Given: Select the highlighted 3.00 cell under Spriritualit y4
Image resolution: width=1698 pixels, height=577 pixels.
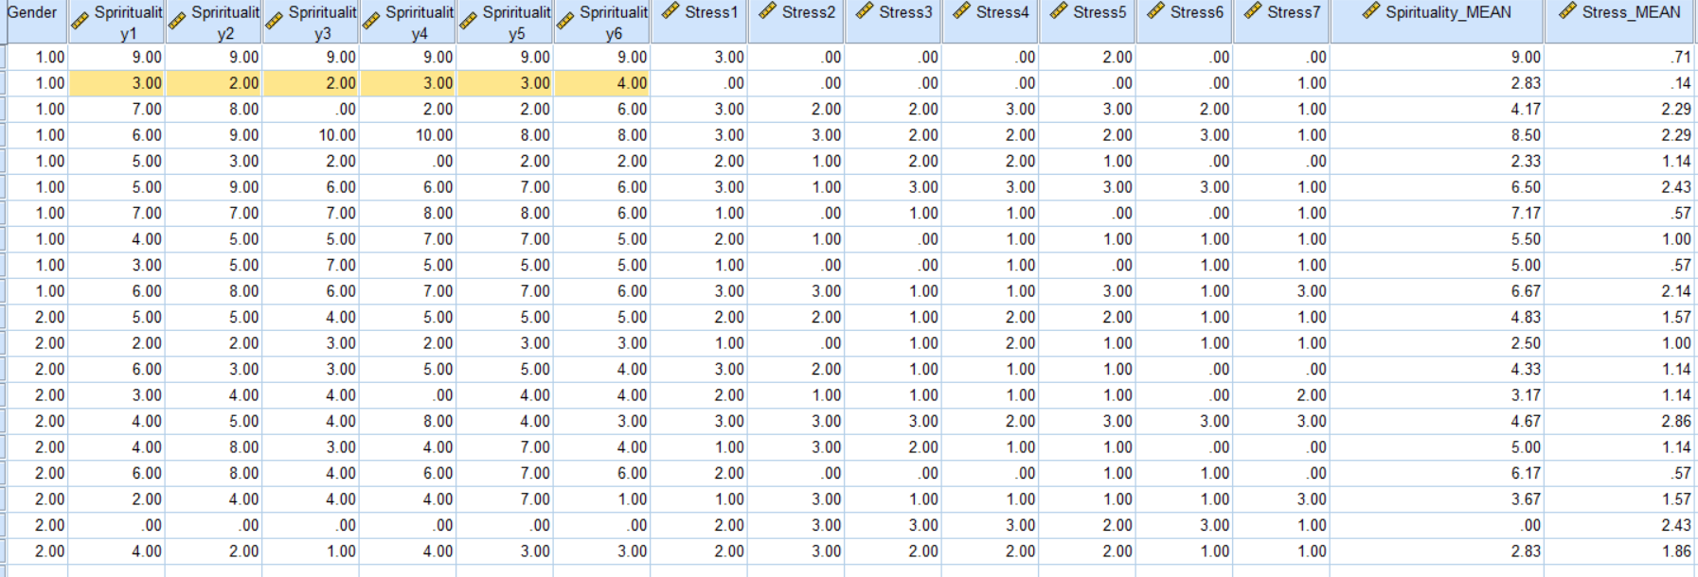Looking at the screenshot, I should pos(408,83).
